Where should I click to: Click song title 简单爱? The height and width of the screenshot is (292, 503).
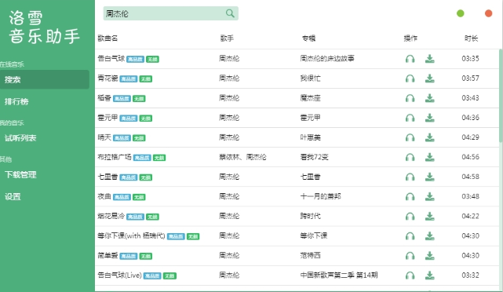(x=108, y=255)
